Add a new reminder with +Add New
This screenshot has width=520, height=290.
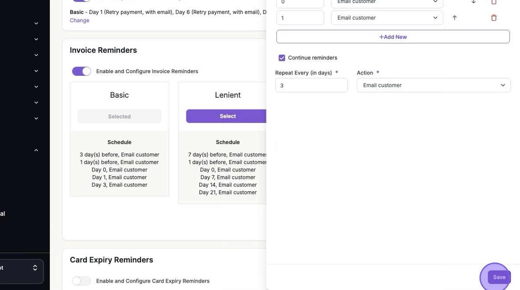click(393, 37)
